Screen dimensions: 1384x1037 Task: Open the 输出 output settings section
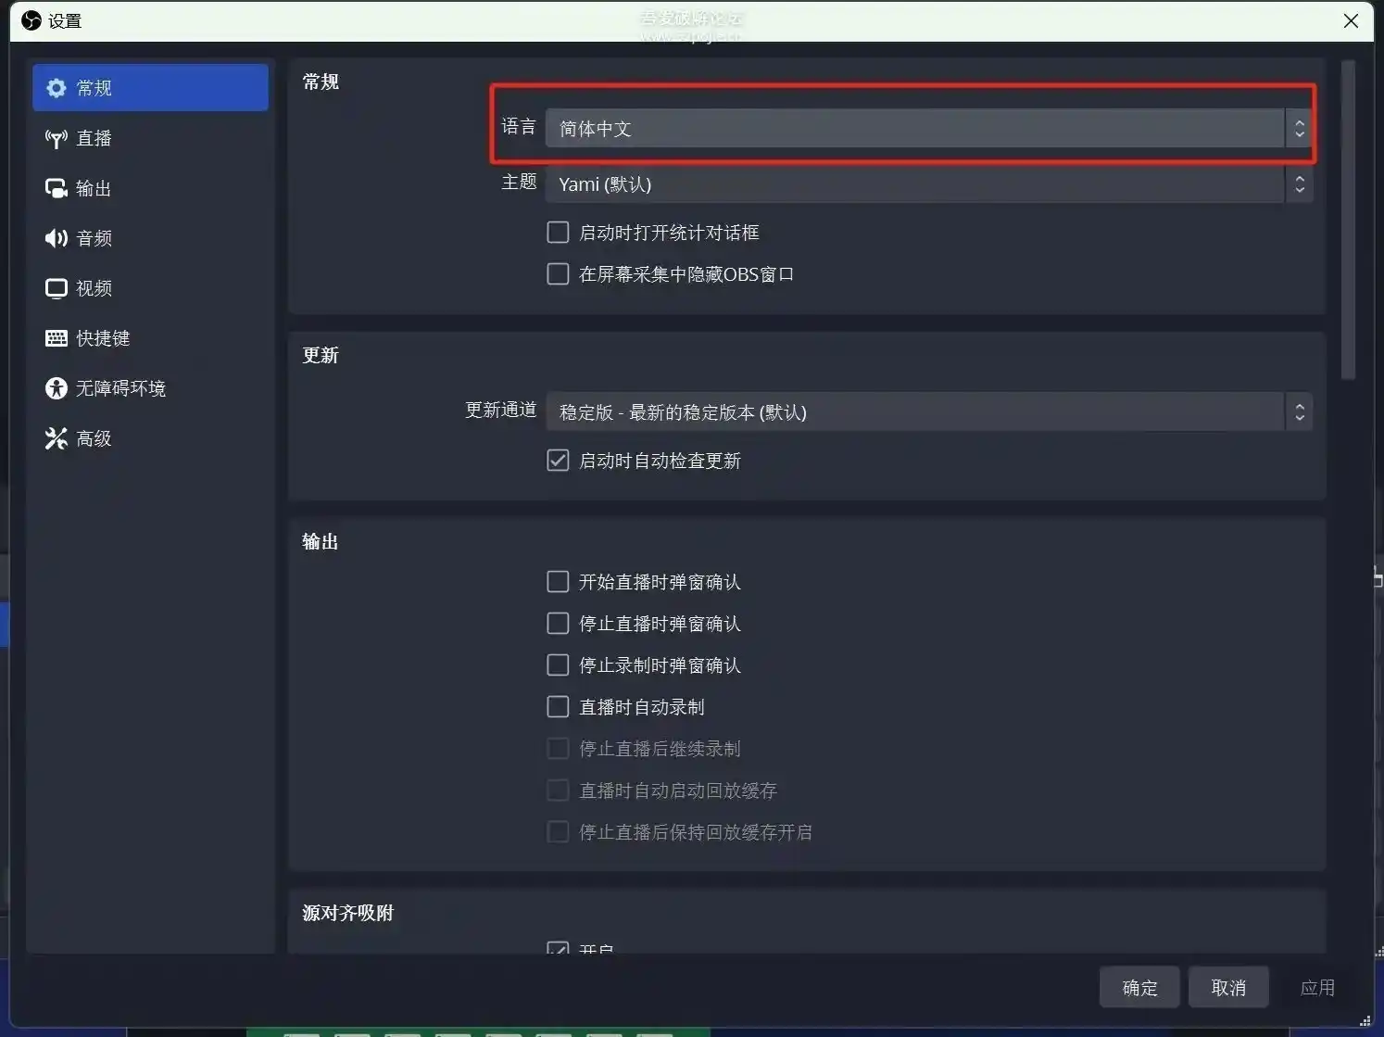click(x=94, y=188)
